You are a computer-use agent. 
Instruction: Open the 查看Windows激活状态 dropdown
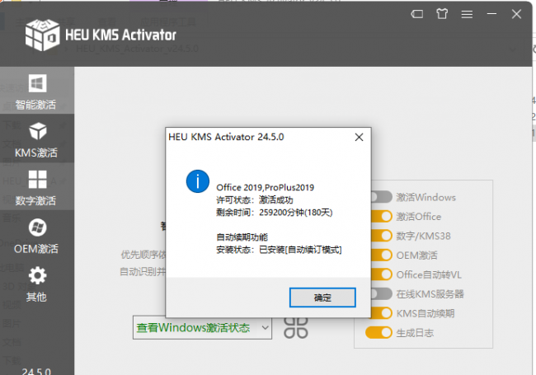pos(202,327)
